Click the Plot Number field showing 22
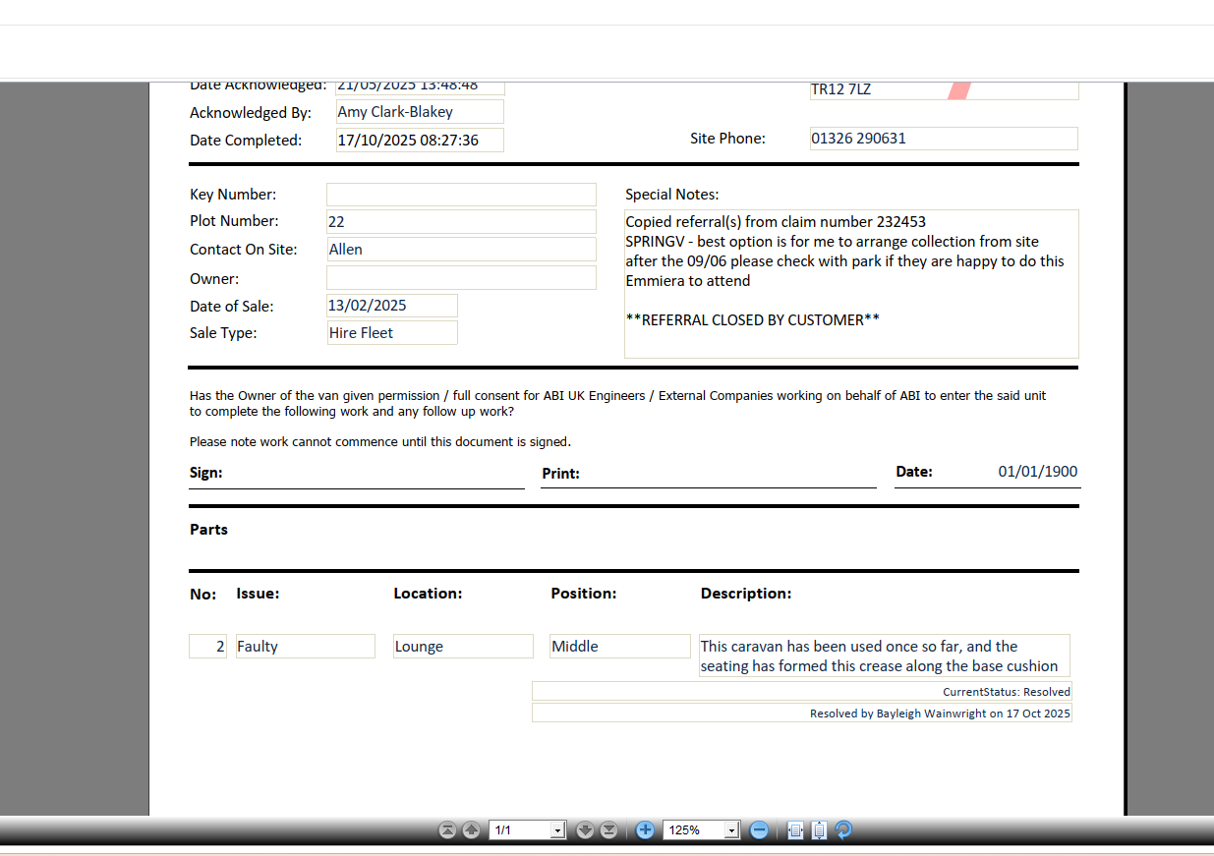The image size is (1214, 856). [x=461, y=222]
